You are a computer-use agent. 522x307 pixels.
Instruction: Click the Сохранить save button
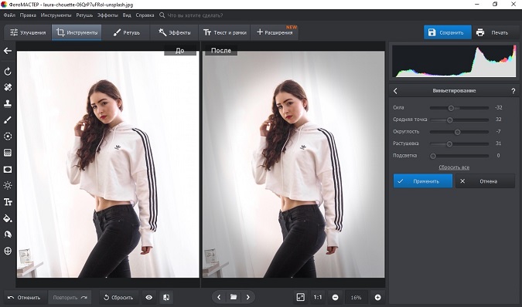[448, 32]
